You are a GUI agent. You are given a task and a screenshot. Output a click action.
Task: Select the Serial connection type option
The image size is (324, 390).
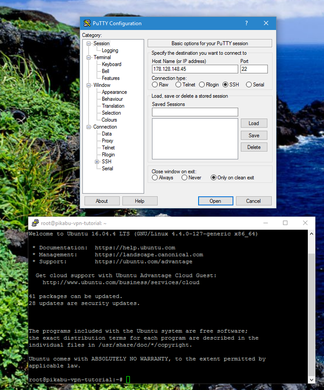[x=249, y=85]
